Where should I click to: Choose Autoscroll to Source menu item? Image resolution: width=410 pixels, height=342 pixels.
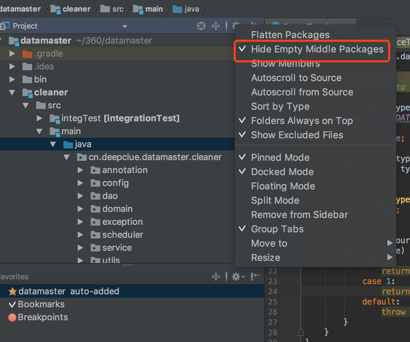[x=296, y=78]
